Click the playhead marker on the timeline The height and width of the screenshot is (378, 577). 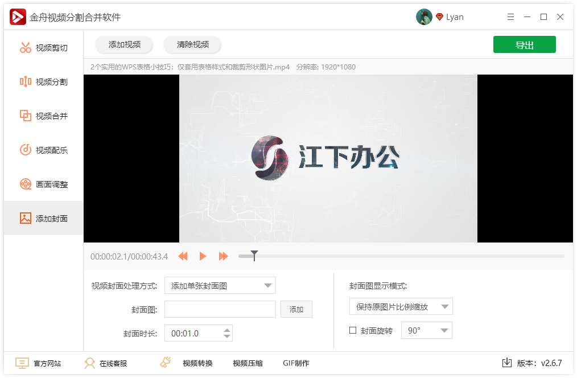pyautogui.click(x=254, y=256)
